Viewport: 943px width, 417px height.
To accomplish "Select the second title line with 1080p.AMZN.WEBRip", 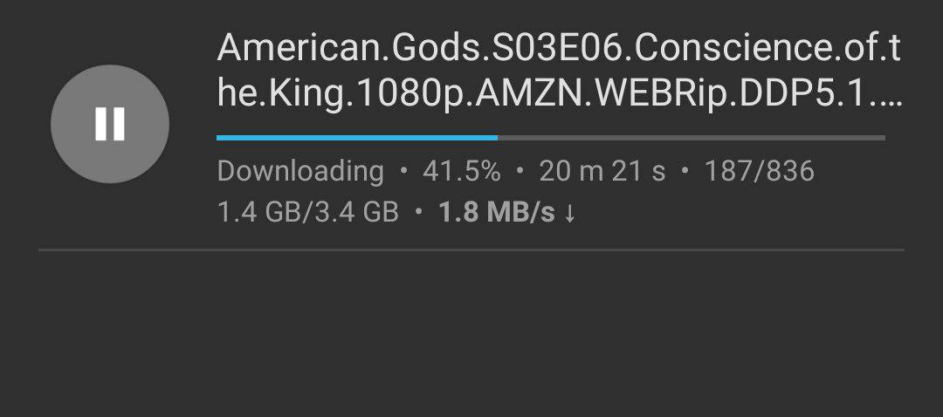I will (559, 93).
